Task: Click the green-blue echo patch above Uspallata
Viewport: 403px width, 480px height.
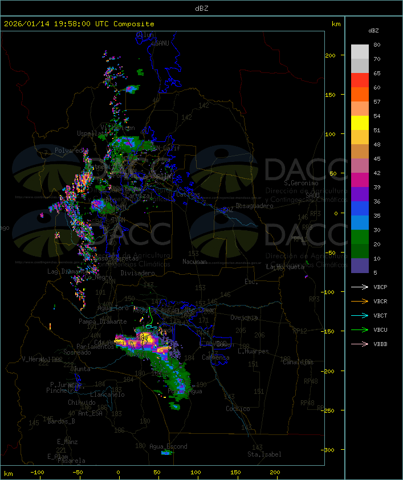Action: [132, 89]
